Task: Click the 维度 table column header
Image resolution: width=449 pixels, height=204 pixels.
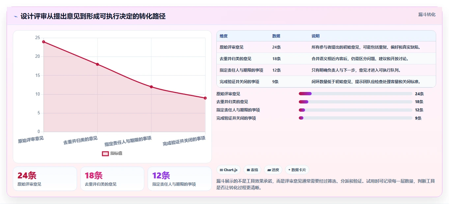Action: pos(224,36)
